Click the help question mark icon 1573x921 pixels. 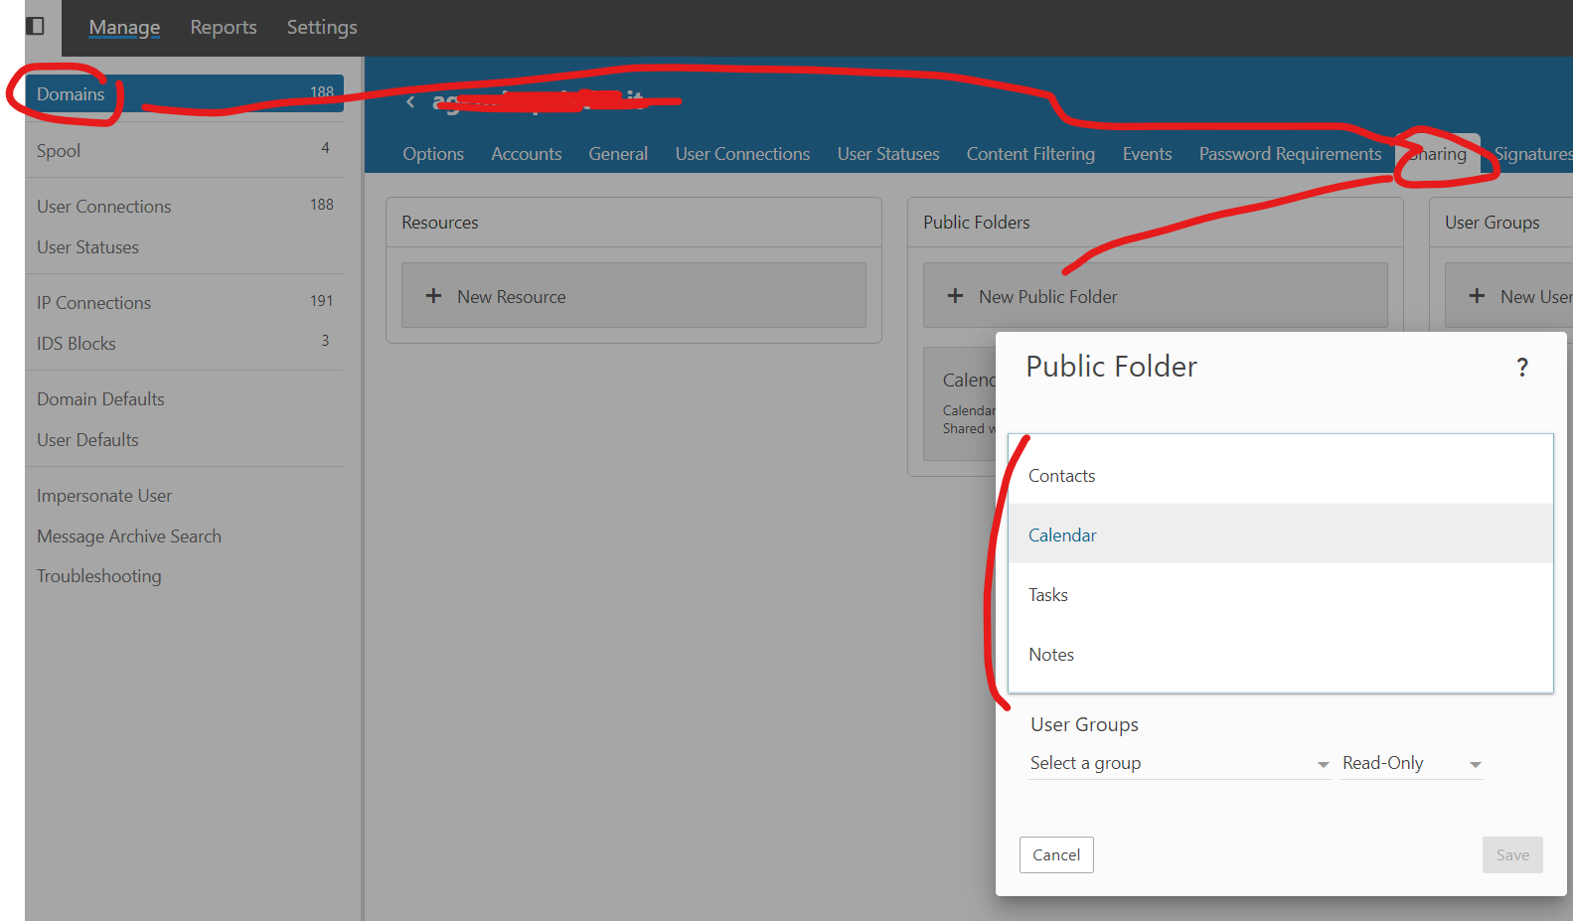[x=1521, y=368]
